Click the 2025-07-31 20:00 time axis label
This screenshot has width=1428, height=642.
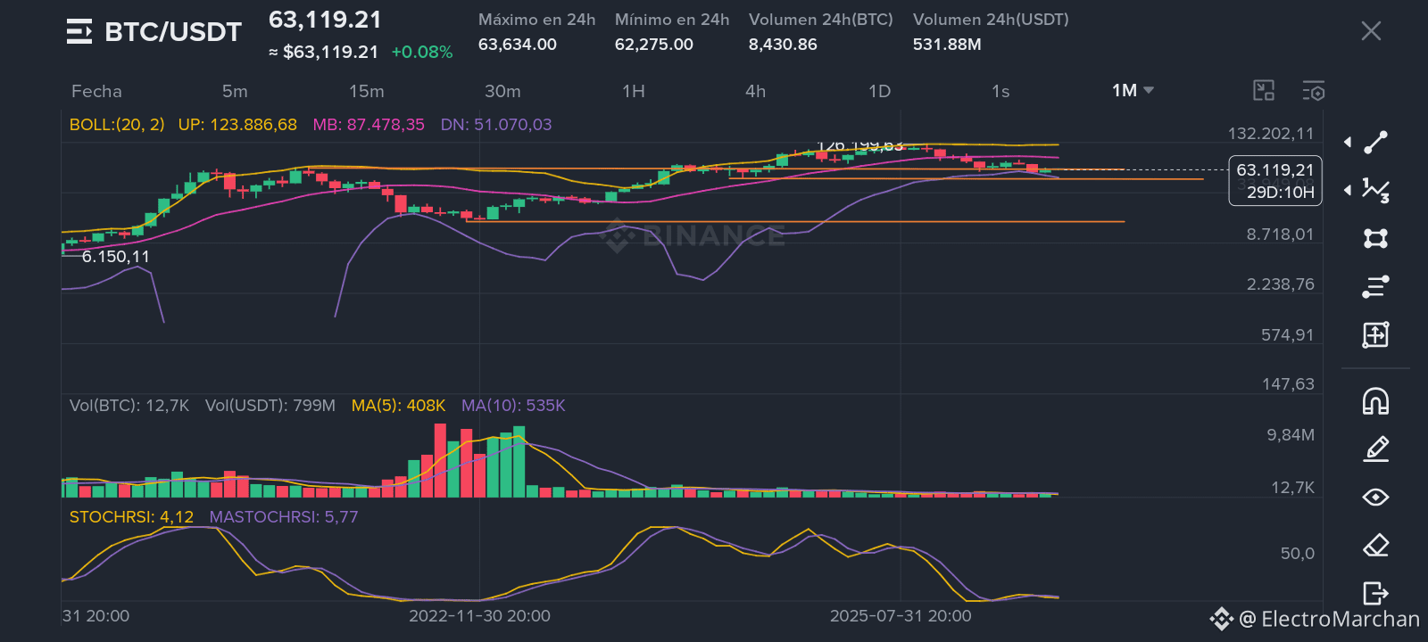pyautogui.click(x=901, y=616)
